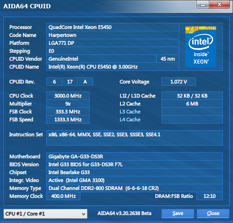Screen dimensions: 233x223
Task: Click the CPUID Vendor label
Action: 26,59
